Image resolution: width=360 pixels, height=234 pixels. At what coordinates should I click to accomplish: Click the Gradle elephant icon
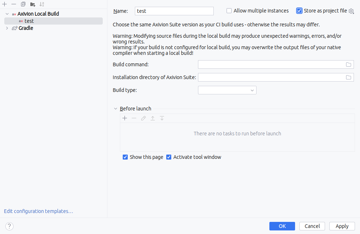pyautogui.click(x=15, y=28)
